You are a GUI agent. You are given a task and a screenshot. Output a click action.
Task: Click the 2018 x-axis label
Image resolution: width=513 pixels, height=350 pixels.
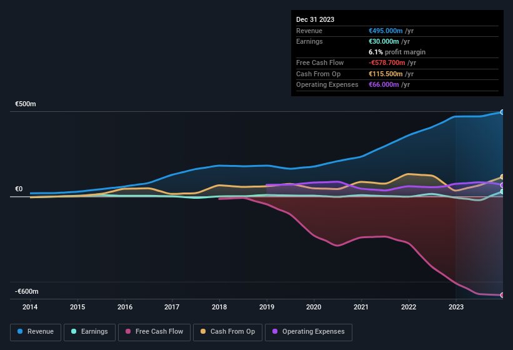tap(219, 307)
